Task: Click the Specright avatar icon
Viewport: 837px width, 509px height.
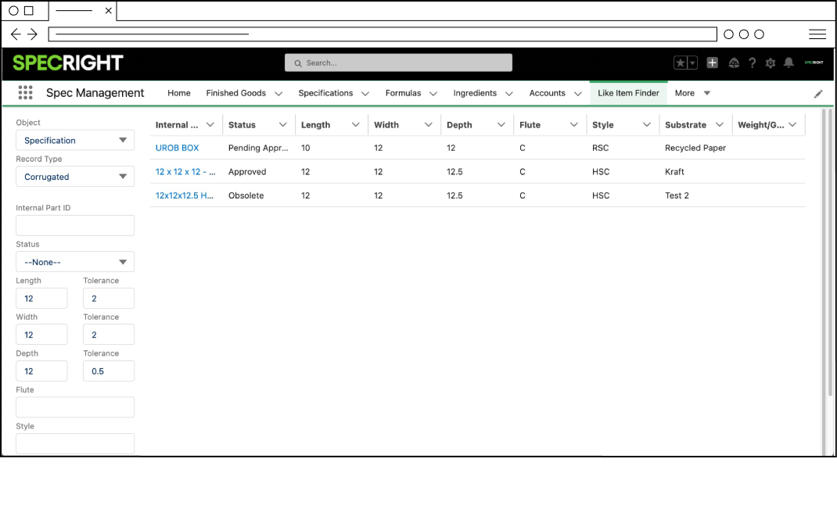Action: coord(814,63)
